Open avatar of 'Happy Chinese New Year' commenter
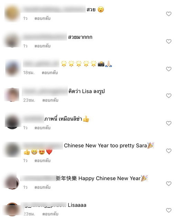Viewport: 181px width, 223px height. pyautogui.click(x=12, y=182)
